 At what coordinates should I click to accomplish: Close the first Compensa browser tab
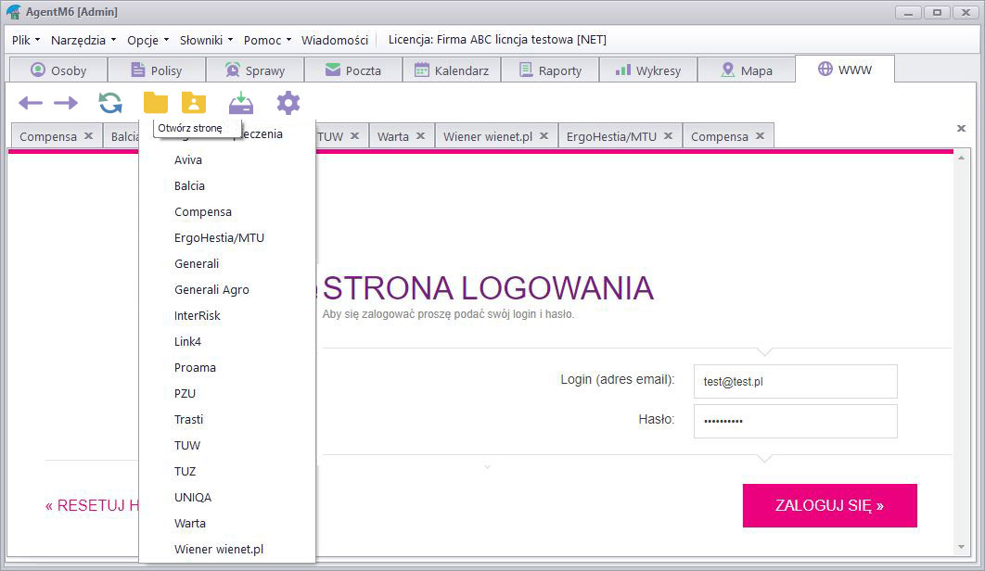point(88,135)
